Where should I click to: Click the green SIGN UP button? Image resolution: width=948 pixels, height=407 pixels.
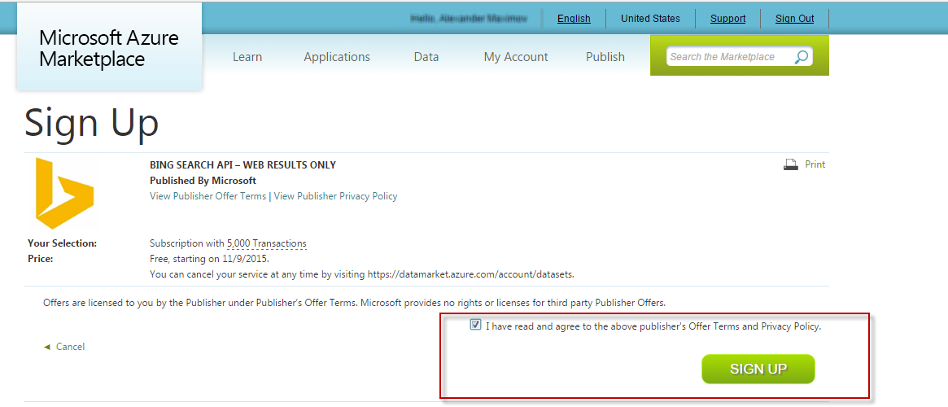coord(758,369)
